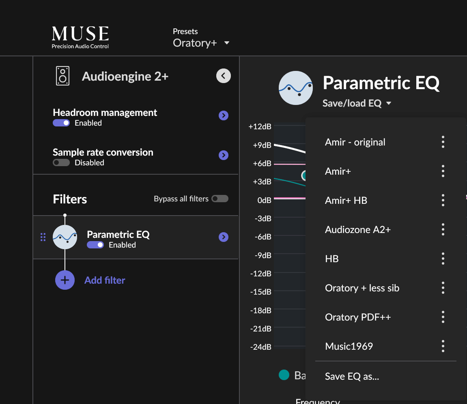Click the speaker icon next to Audioengine 2+
Image resolution: width=467 pixels, height=404 pixels.
pyautogui.click(x=62, y=76)
